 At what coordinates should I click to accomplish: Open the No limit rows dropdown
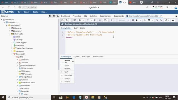tap(124, 20)
